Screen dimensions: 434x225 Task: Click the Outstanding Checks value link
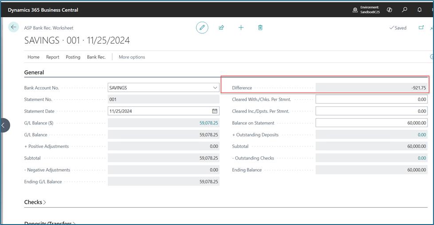point(422,158)
